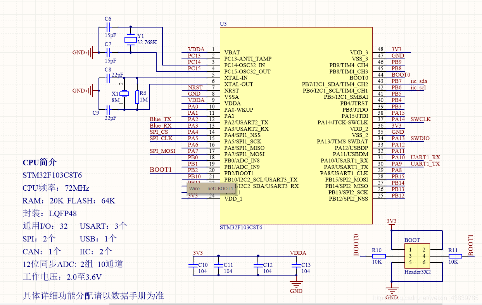Select STM32F103C8T6 label below chip
482x305 pixels.
coord(241,227)
